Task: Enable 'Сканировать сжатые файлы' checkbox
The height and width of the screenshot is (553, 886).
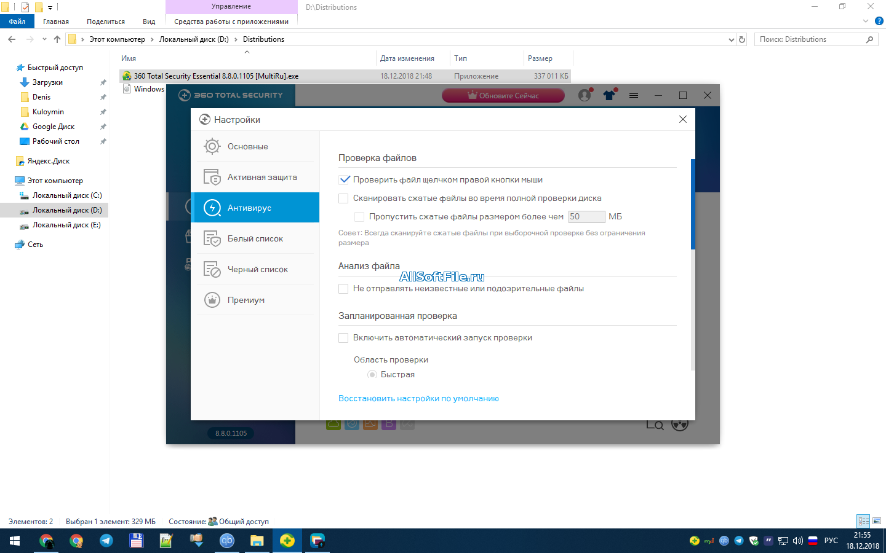Action: [344, 198]
